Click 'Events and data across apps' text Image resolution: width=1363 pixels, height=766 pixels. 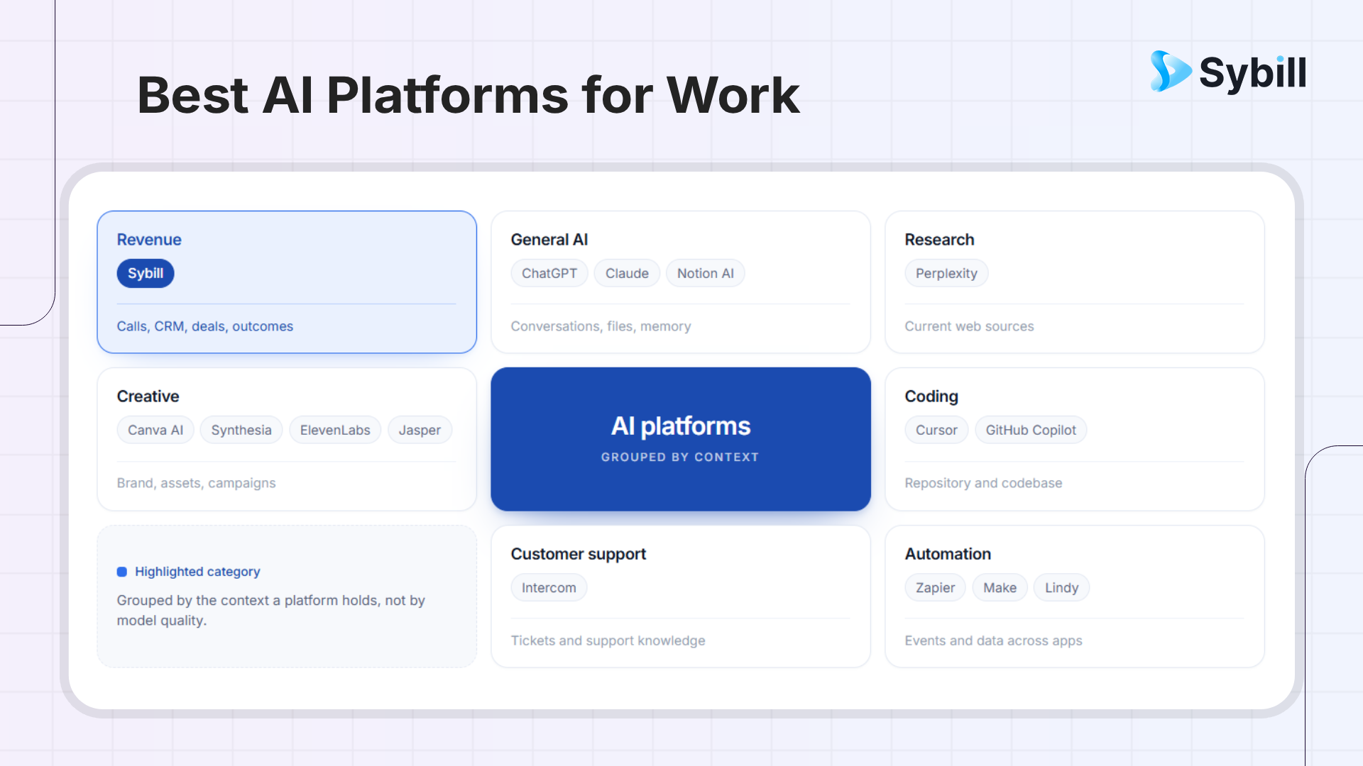pyautogui.click(x=993, y=640)
